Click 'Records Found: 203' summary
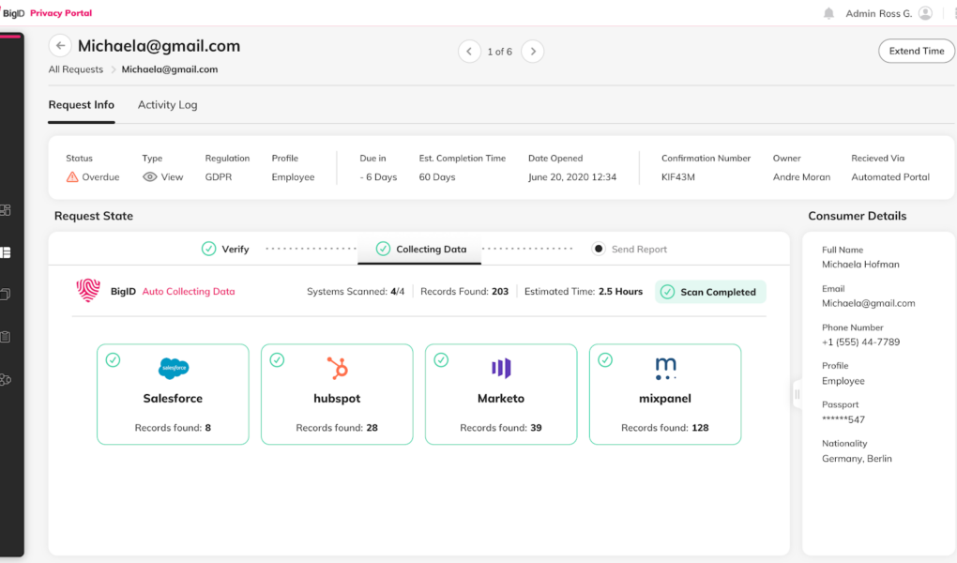Image resolution: width=957 pixels, height=563 pixels. pos(464,291)
